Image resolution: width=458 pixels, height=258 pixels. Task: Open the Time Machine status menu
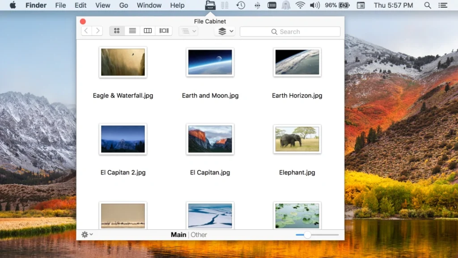(x=240, y=5)
